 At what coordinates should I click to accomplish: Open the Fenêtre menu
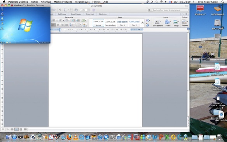coord(96,2)
